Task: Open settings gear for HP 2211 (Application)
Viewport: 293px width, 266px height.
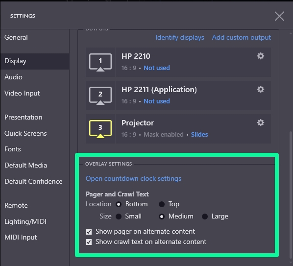Action: pyautogui.click(x=261, y=89)
